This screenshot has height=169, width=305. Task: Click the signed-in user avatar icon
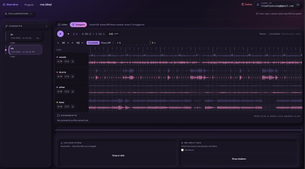click(x=258, y=5)
